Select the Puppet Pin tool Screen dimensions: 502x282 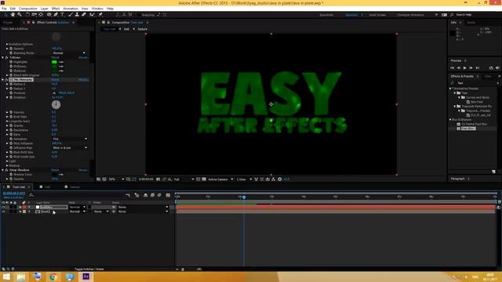click(x=100, y=15)
